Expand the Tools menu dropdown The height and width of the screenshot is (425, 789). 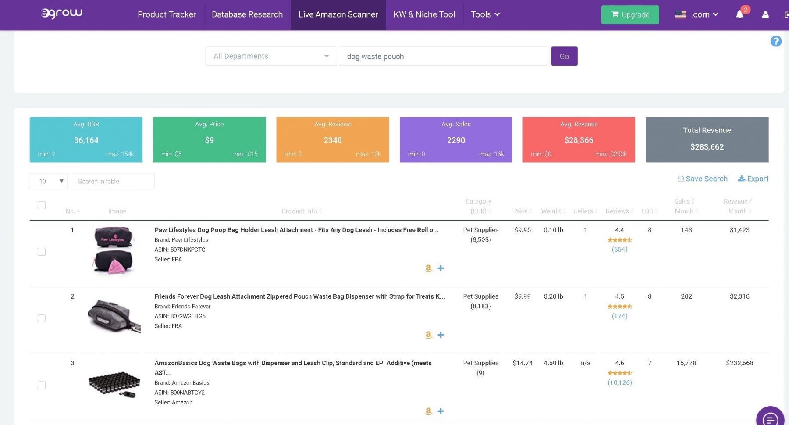pos(485,14)
